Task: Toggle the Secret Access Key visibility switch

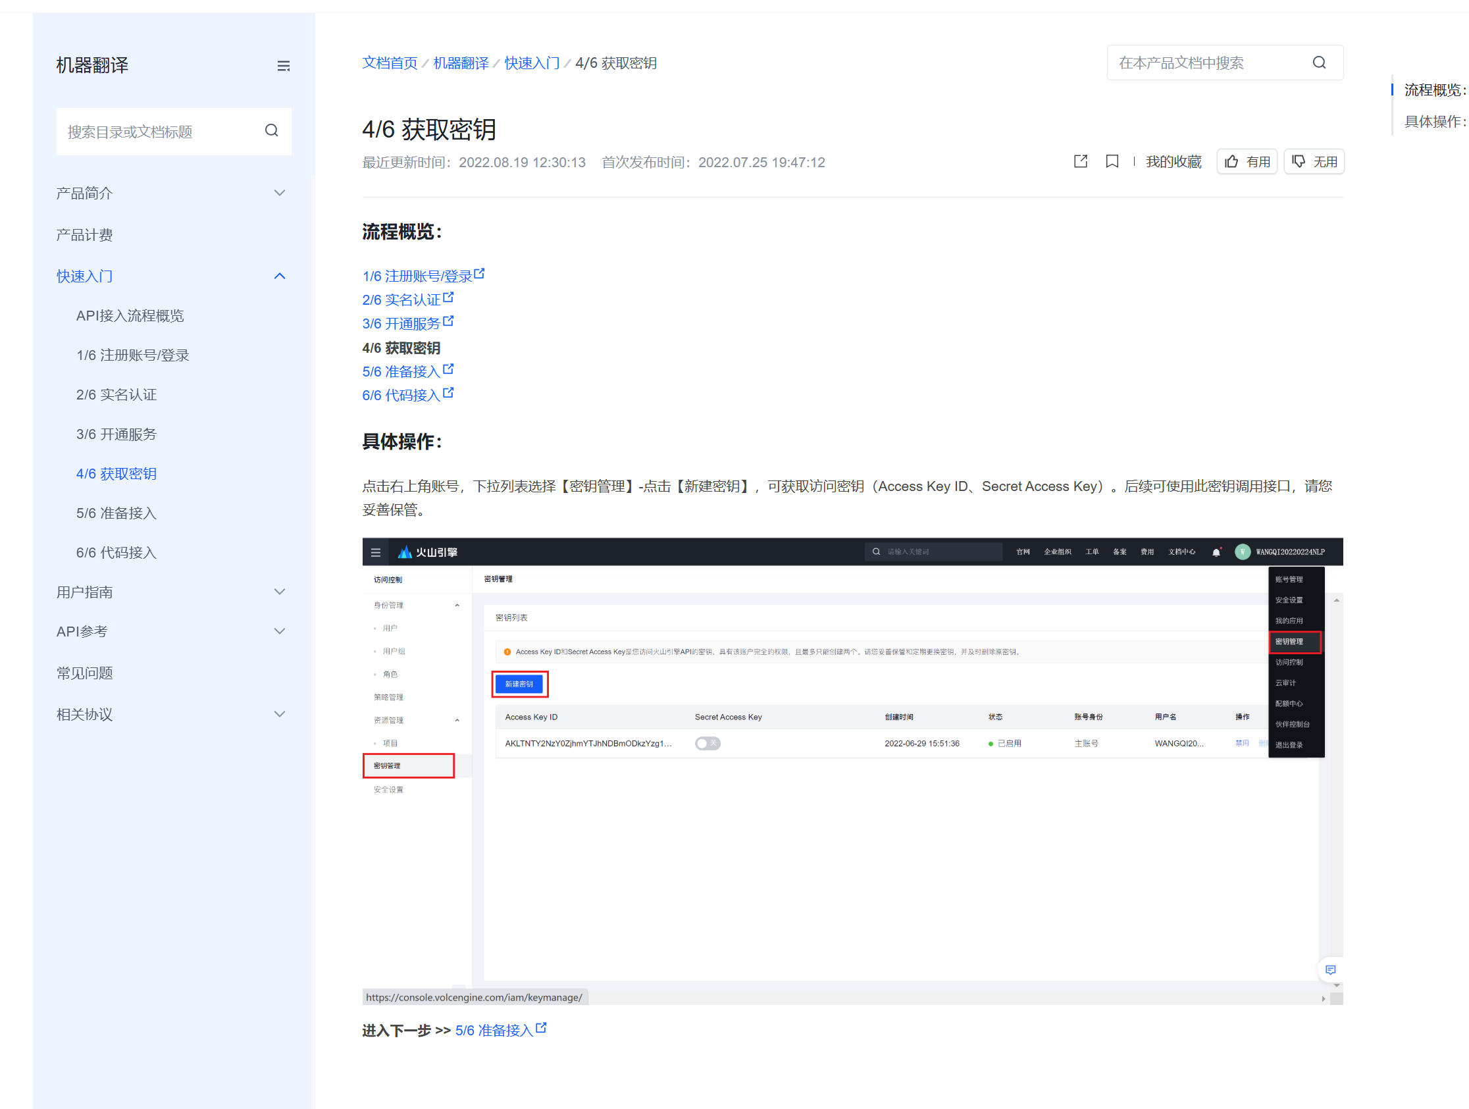Action: [x=708, y=743]
